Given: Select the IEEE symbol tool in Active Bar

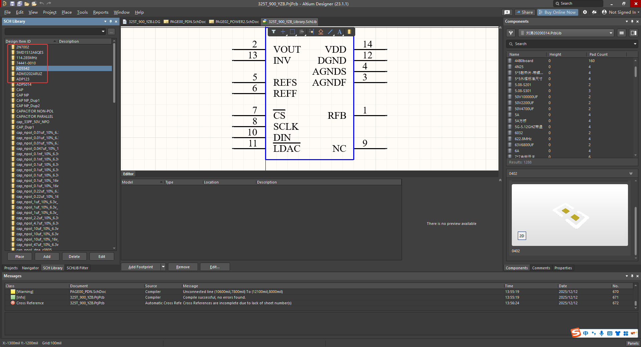Looking at the screenshot, I should coord(321,32).
